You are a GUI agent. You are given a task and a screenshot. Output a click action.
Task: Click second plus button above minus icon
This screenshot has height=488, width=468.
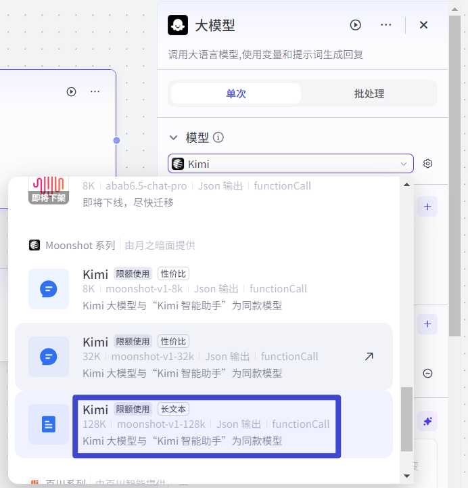click(x=427, y=324)
